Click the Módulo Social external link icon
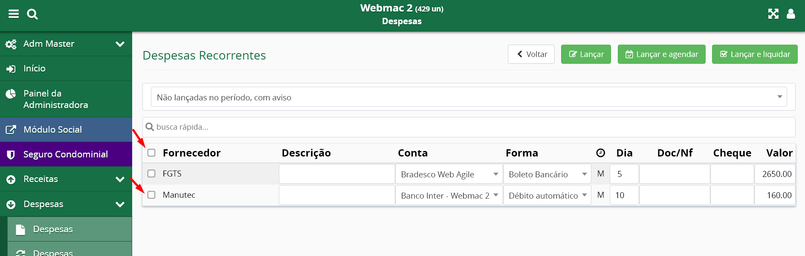This screenshot has height=256, width=805. coord(11,130)
